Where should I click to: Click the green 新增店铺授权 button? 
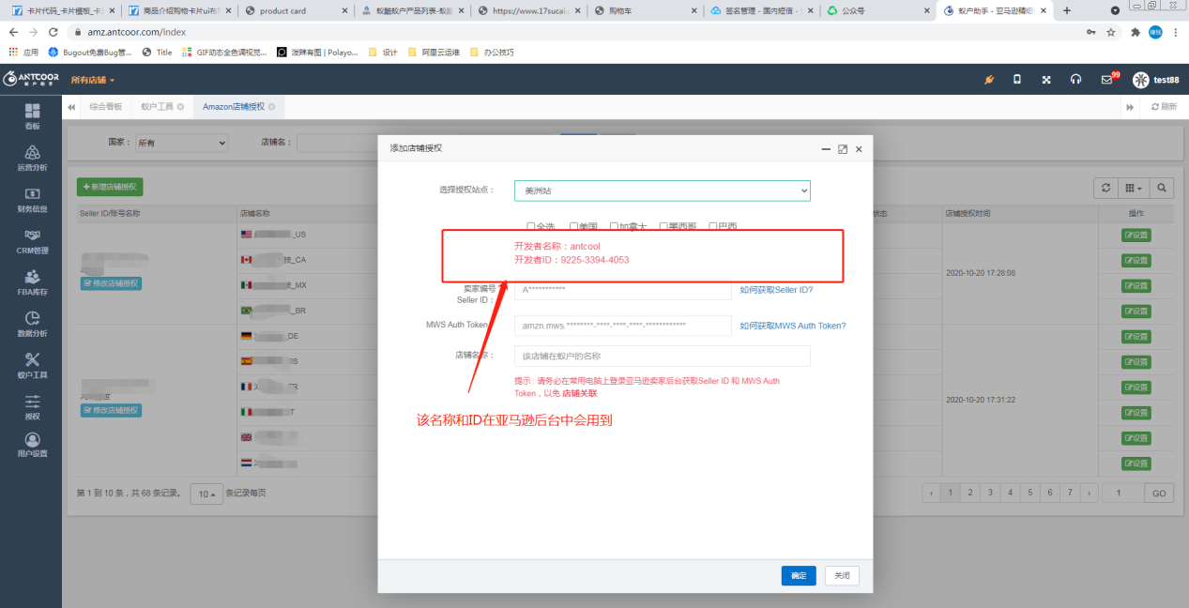click(110, 188)
